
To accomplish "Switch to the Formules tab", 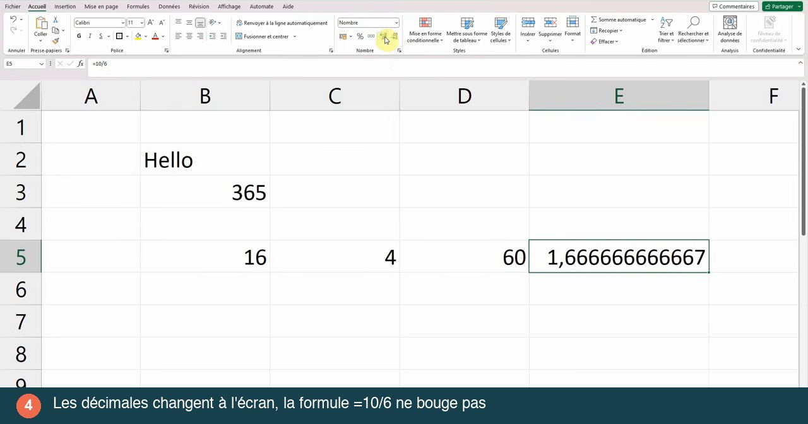I will [138, 6].
